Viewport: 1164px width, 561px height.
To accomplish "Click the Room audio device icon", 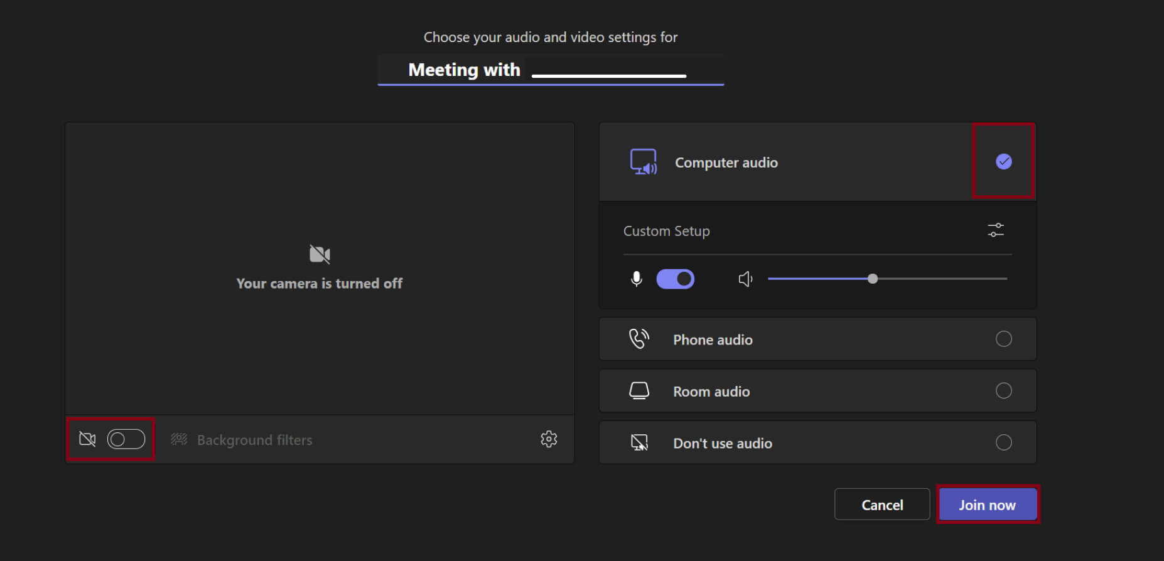I will coord(639,391).
